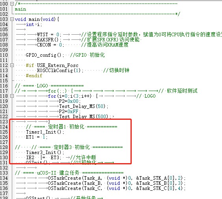Click the 'CKCON = 0;' statement
This screenshot has height=199, width=222.
click(50, 45)
